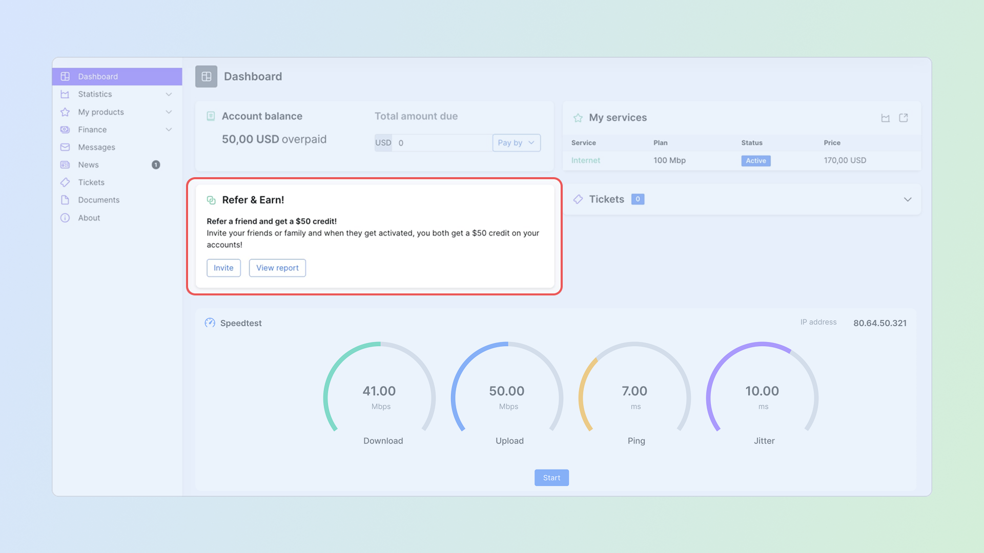Open the About page
Viewport: 984px width, 553px height.
[x=89, y=218]
